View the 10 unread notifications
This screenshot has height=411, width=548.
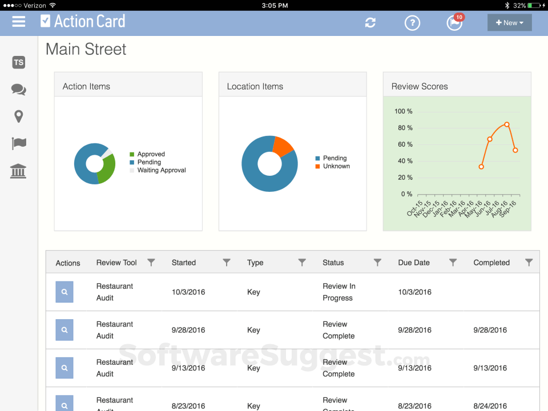click(454, 23)
